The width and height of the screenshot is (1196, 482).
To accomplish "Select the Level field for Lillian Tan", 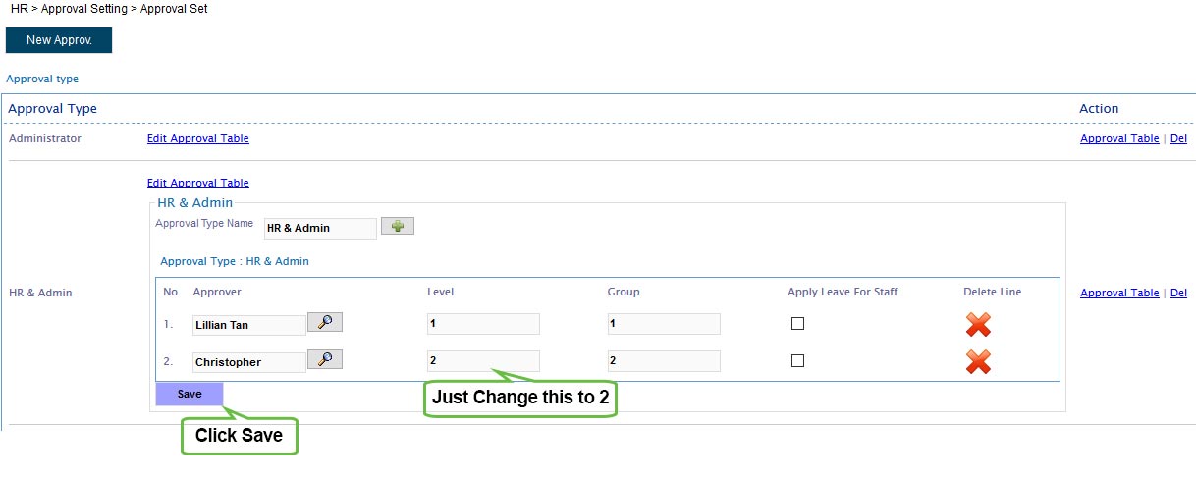I will coord(483,324).
